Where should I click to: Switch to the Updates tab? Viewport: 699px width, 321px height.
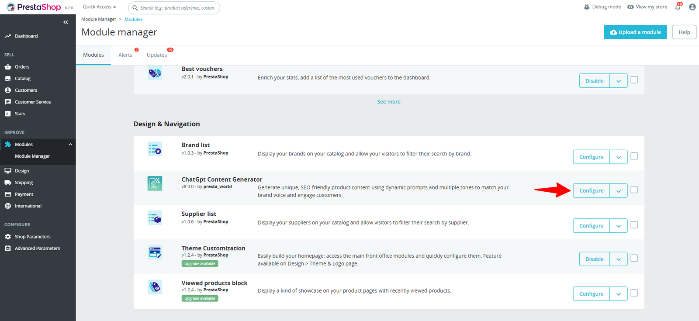tap(157, 55)
